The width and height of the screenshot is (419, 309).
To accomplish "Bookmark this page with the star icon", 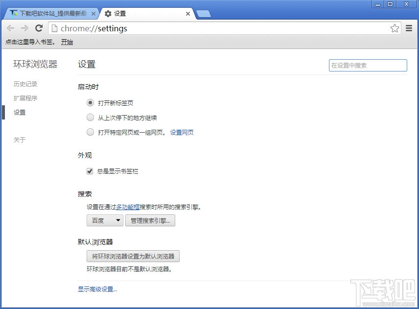I will (395, 28).
